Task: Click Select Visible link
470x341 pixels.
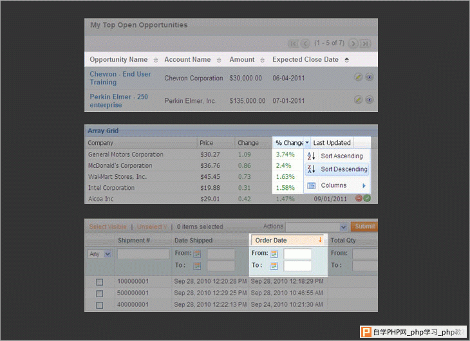Action: (108, 227)
